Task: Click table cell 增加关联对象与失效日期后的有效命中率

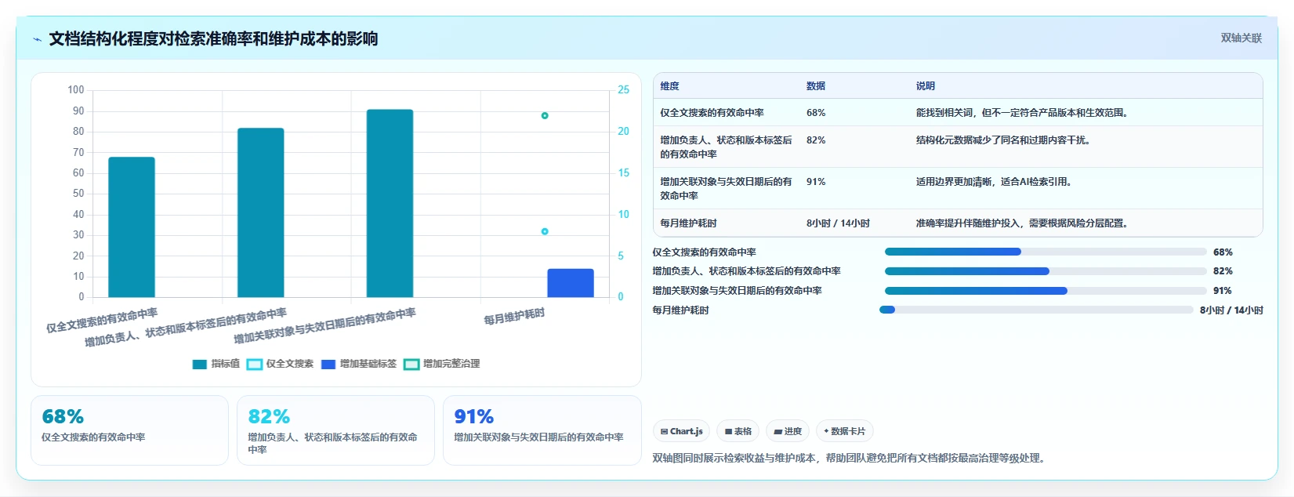Action: click(x=726, y=189)
